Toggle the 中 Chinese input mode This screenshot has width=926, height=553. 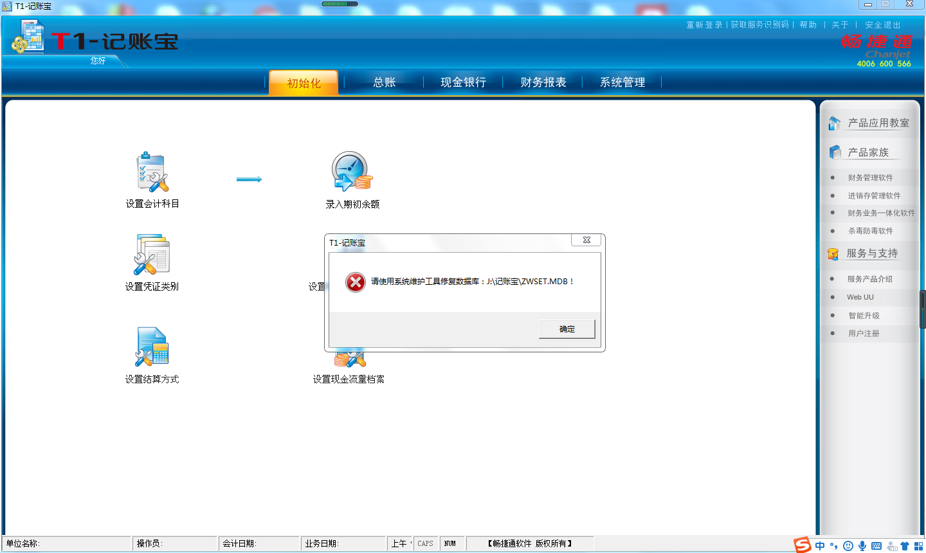[820, 546]
